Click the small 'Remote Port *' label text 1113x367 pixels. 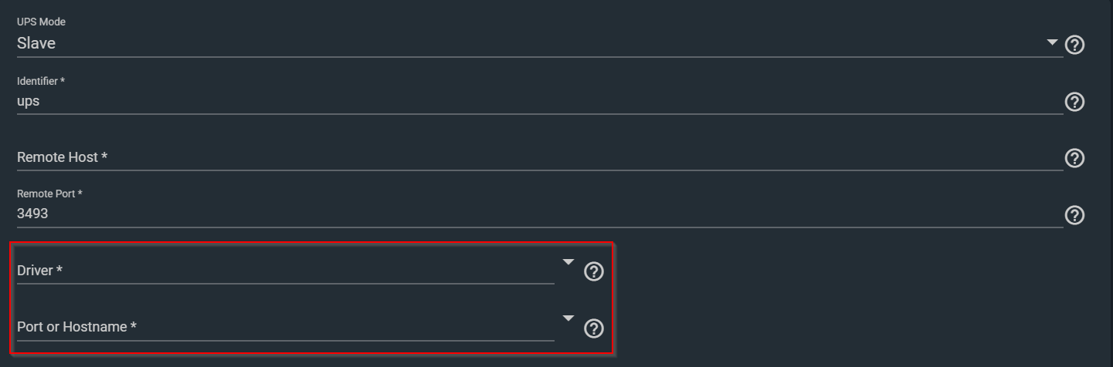point(49,194)
